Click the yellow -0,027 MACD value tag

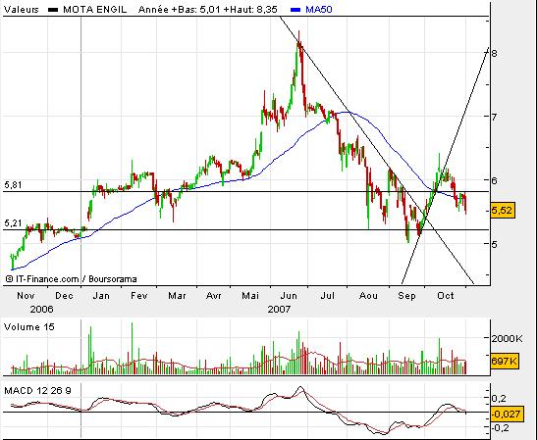pos(507,414)
